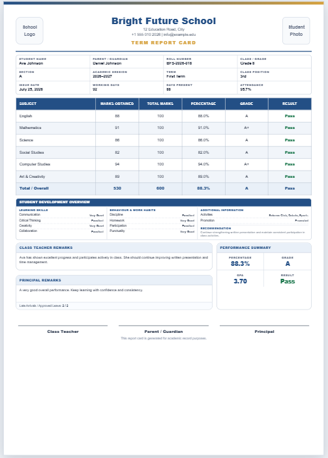Select the student name Ava Johnson

(x=31, y=63)
